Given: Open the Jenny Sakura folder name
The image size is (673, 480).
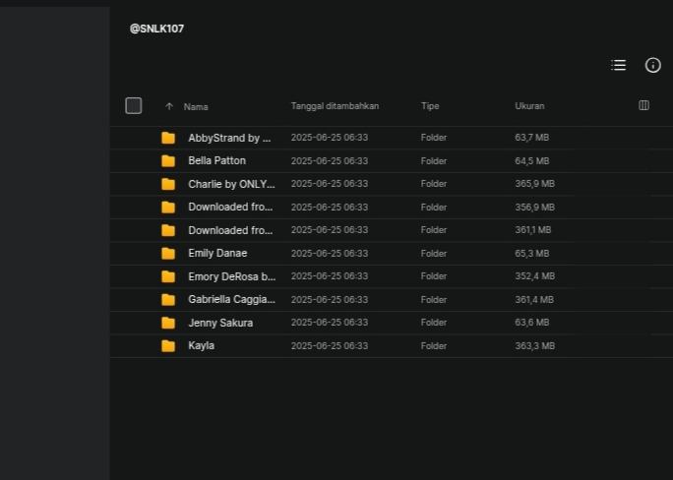Looking at the screenshot, I should tap(220, 323).
